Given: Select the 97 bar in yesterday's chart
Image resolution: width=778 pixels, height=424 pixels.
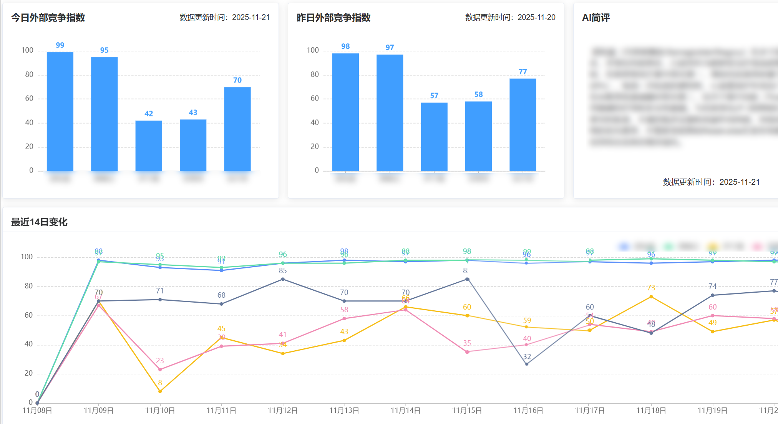Looking at the screenshot, I should pyautogui.click(x=390, y=113).
